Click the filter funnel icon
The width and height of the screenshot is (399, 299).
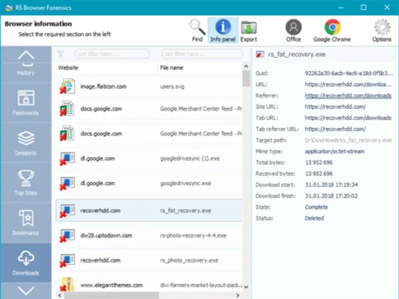[x=60, y=54]
